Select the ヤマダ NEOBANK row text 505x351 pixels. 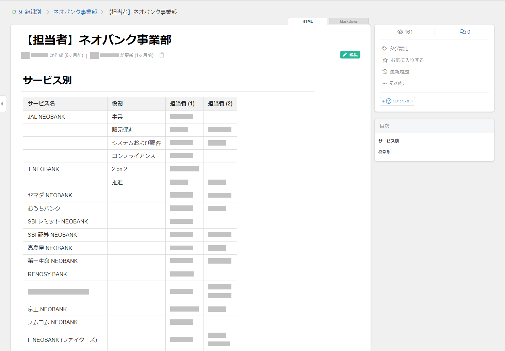pos(50,196)
